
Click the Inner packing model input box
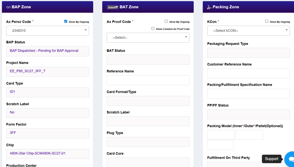pos(220,135)
